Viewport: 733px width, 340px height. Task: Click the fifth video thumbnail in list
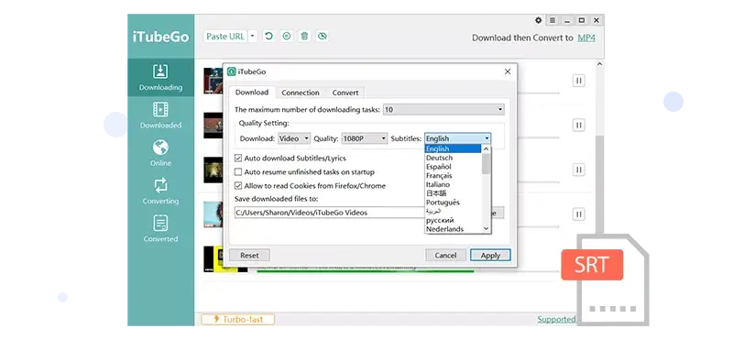(x=225, y=258)
